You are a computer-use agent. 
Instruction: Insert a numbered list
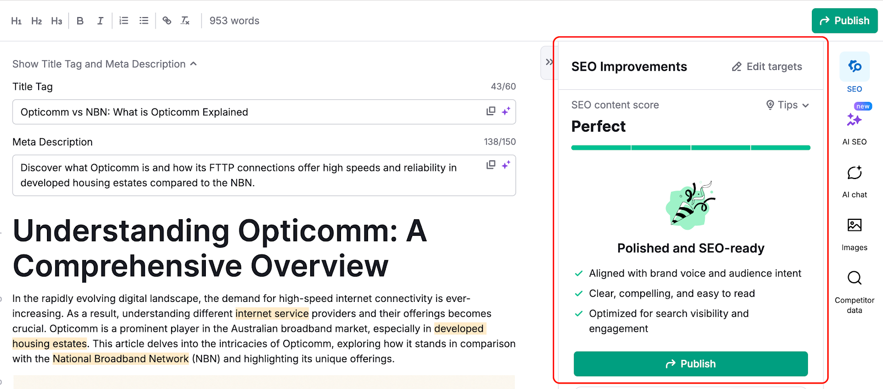point(123,20)
